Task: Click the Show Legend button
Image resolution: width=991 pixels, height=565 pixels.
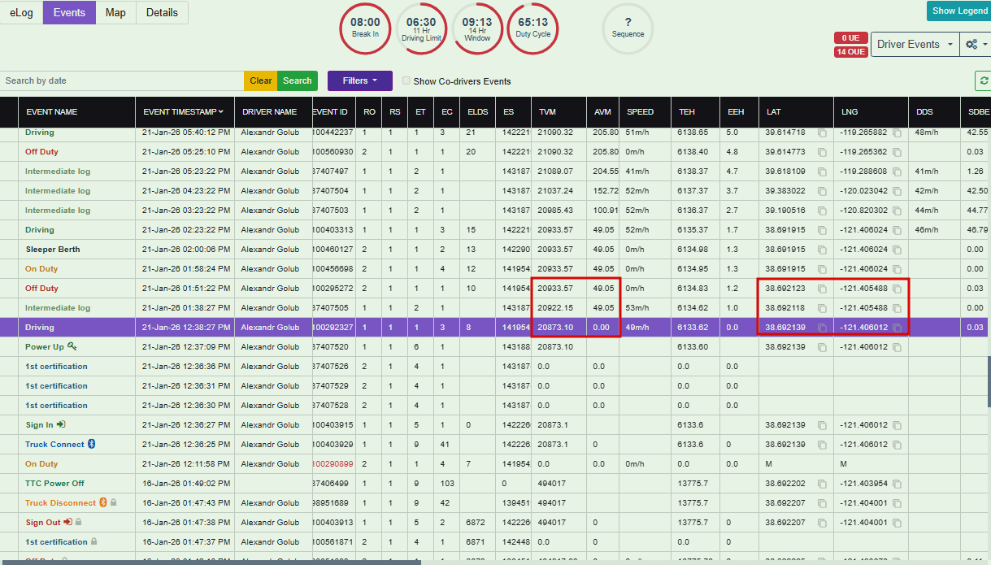Action: (959, 11)
